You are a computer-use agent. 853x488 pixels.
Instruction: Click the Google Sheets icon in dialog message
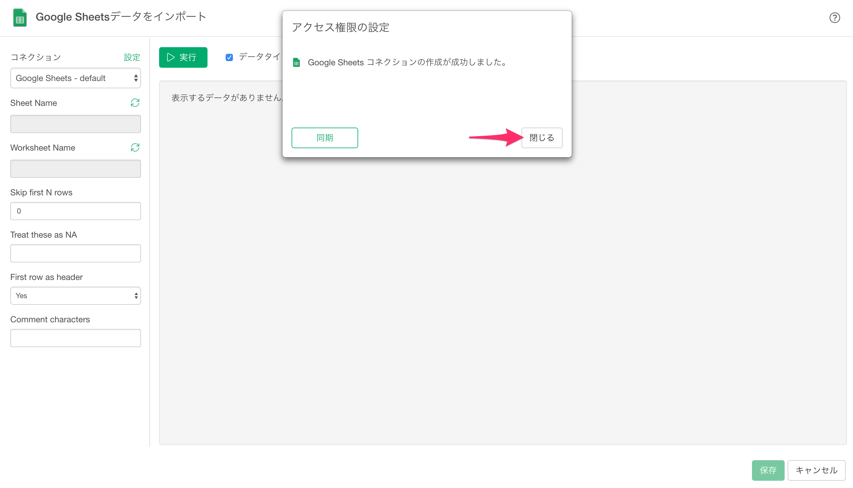tap(296, 62)
